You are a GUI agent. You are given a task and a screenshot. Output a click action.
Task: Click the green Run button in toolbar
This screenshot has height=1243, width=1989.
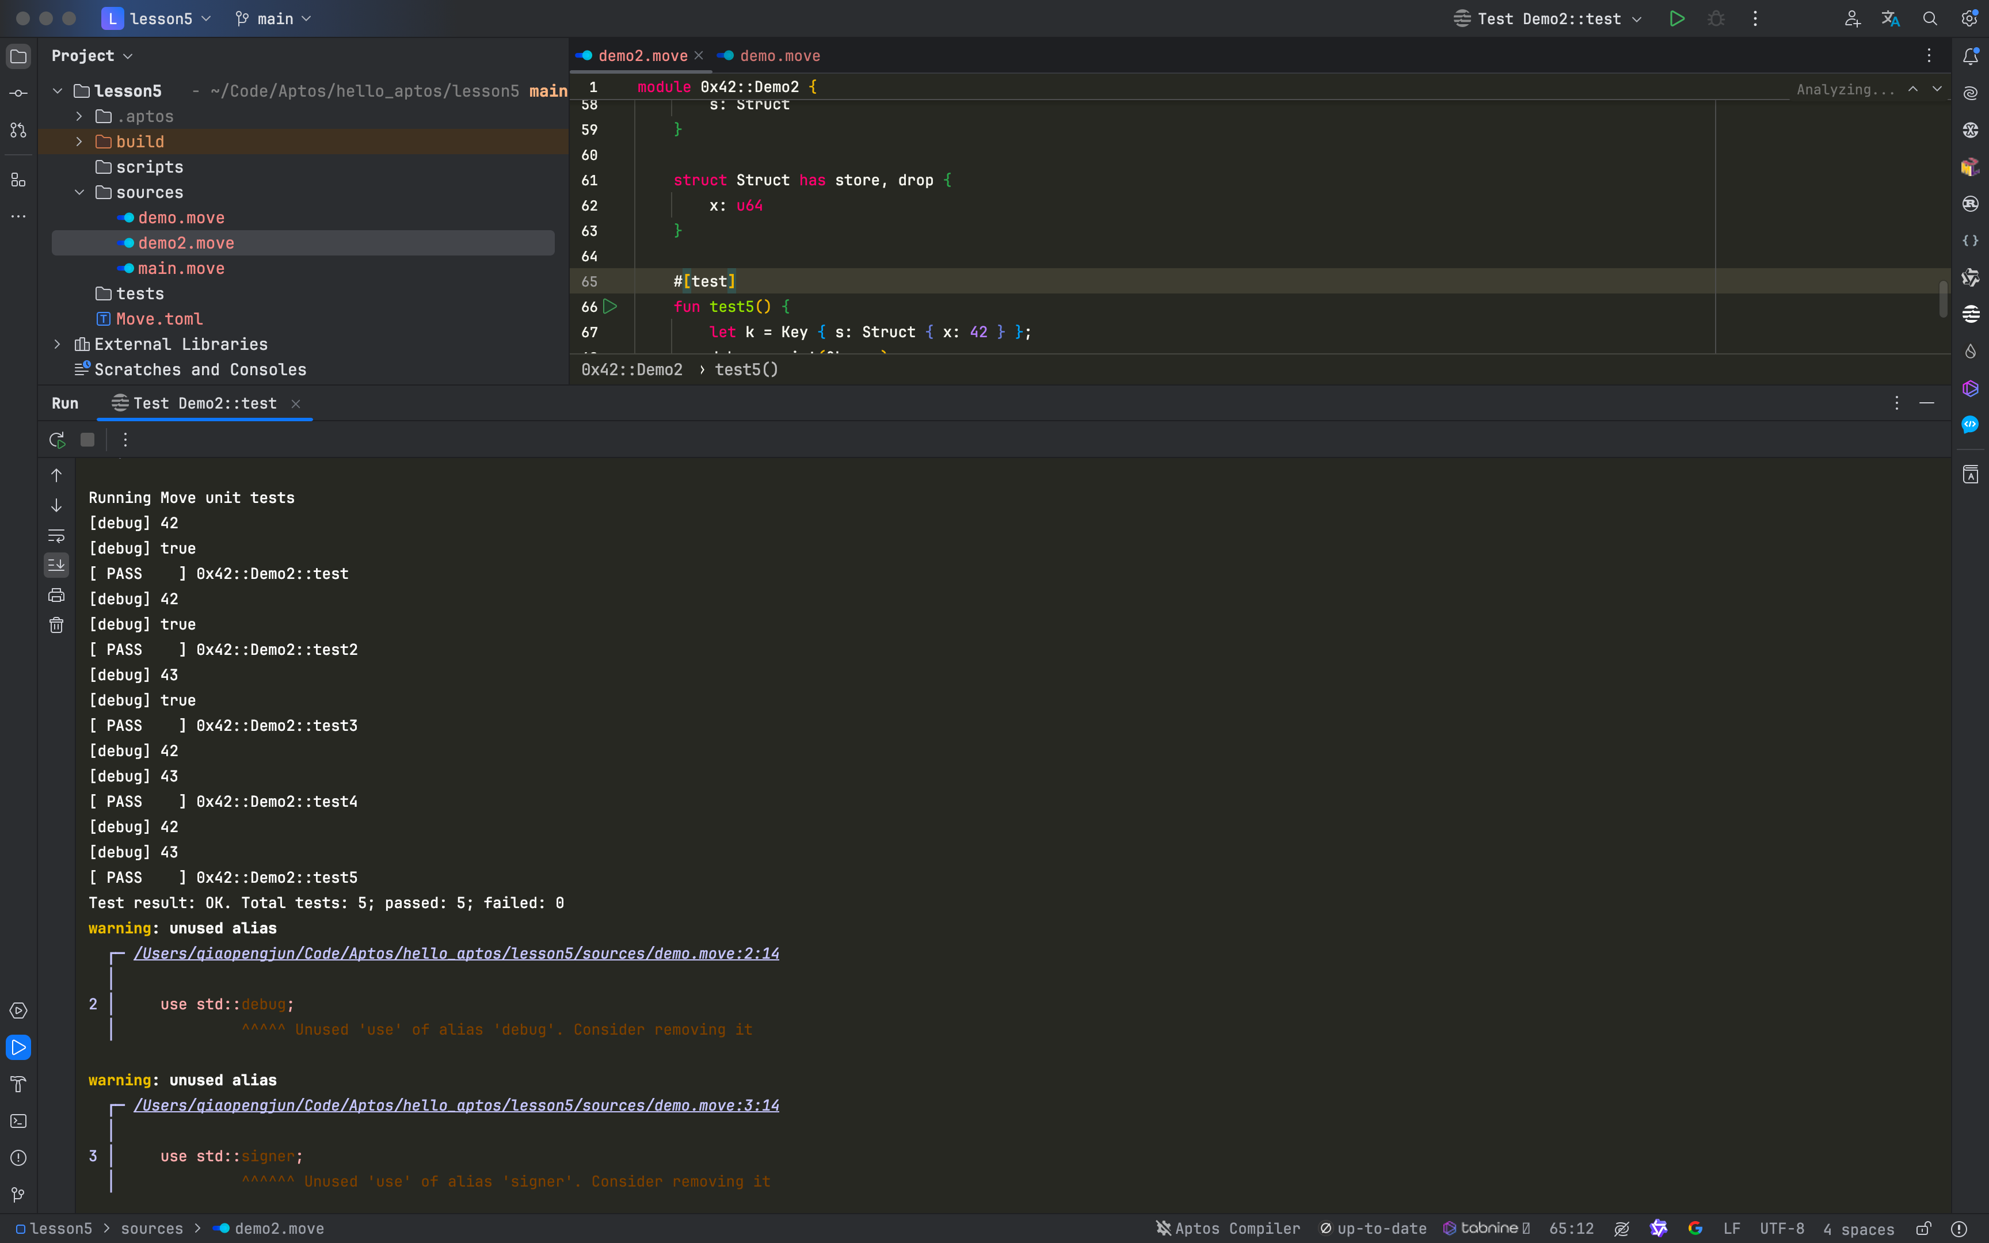click(x=1676, y=18)
